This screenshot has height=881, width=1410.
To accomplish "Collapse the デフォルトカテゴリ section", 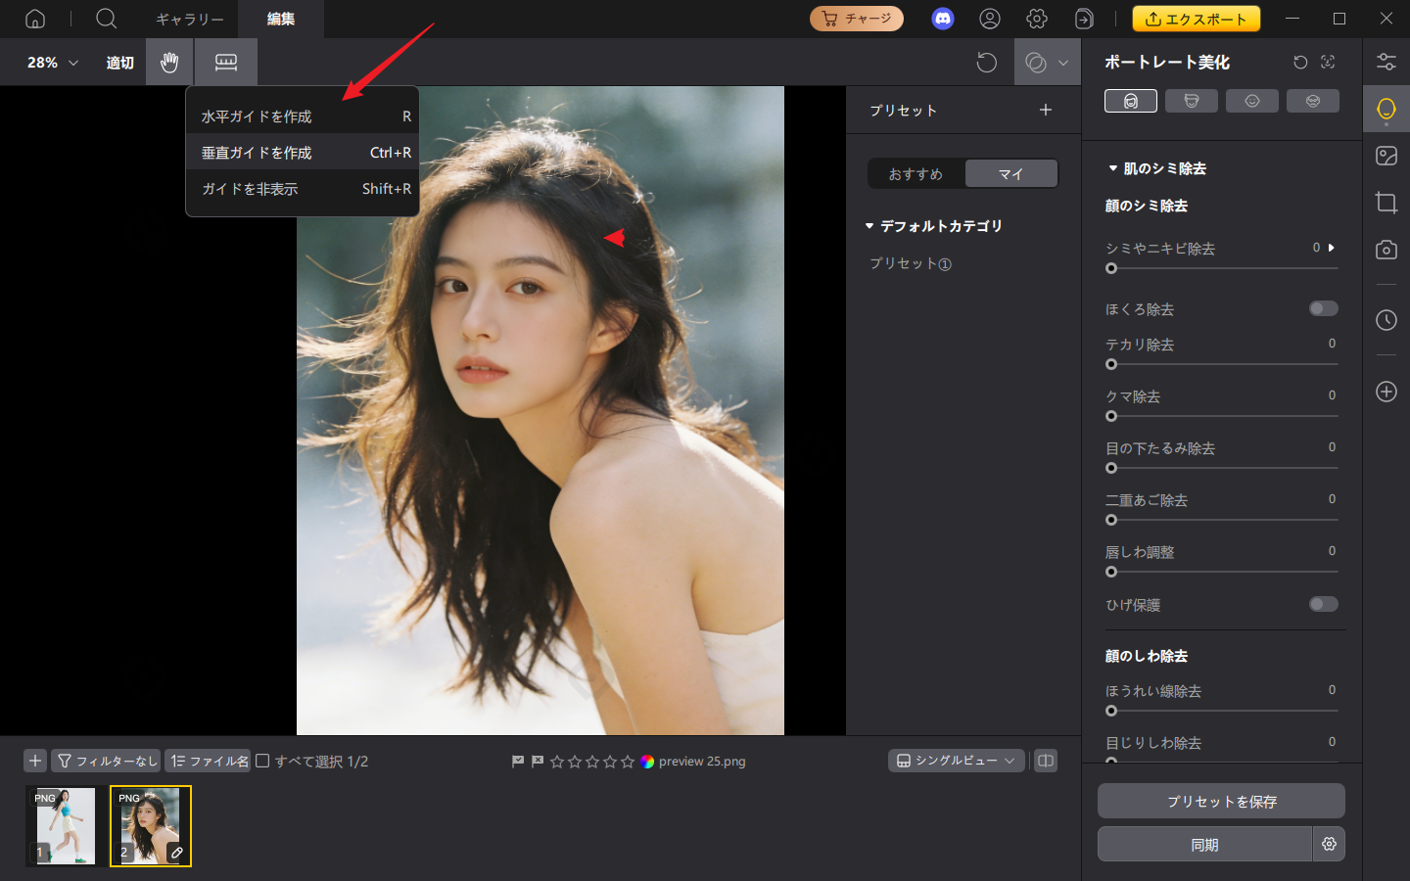I will [869, 226].
